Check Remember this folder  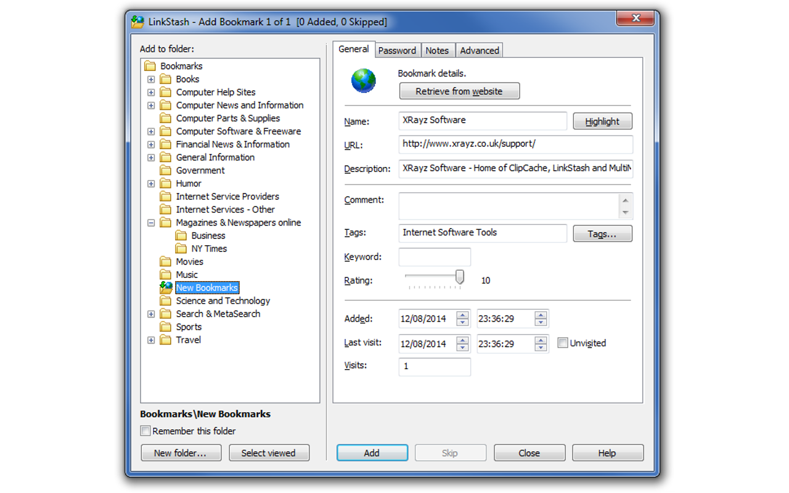(x=145, y=431)
